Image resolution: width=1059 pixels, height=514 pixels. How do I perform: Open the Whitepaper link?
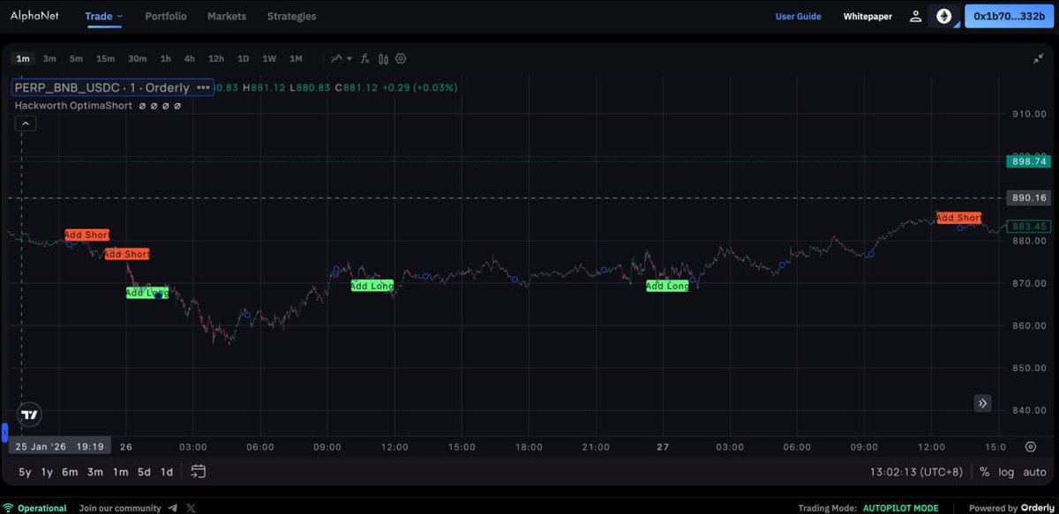(867, 16)
